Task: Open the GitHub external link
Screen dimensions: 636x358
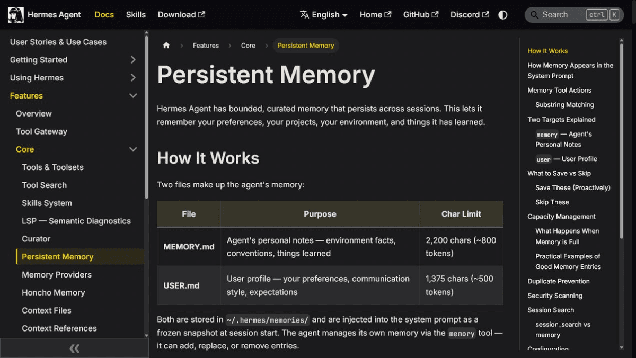Action: (421, 15)
